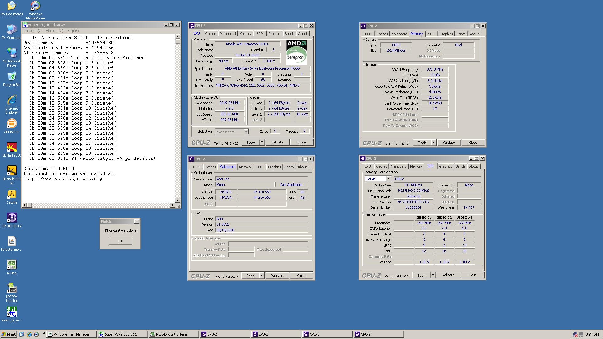Click Close button in Mainboard CPU-Z window
The height and width of the screenshot is (339, 603).
pos(301,276)
